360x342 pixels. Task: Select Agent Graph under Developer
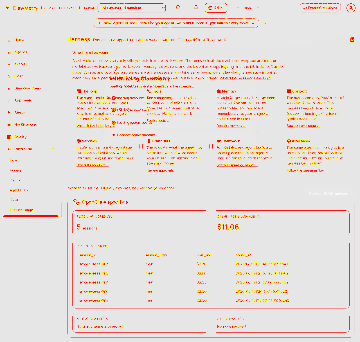point(20,190)
